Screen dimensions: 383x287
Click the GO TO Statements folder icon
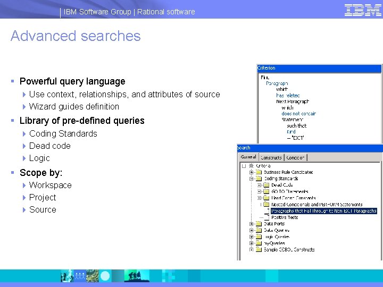[267, 191]
